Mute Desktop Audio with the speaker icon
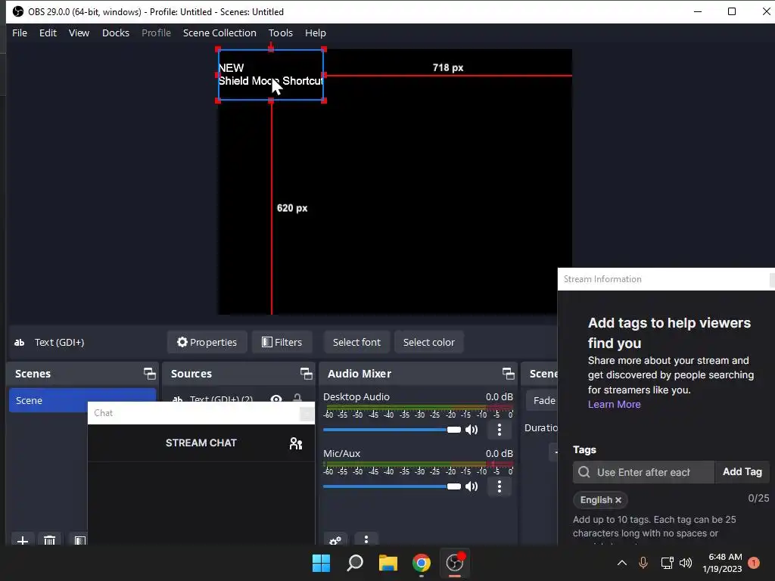This screenshot has width=775, height=581. click(x=472, y=430)
